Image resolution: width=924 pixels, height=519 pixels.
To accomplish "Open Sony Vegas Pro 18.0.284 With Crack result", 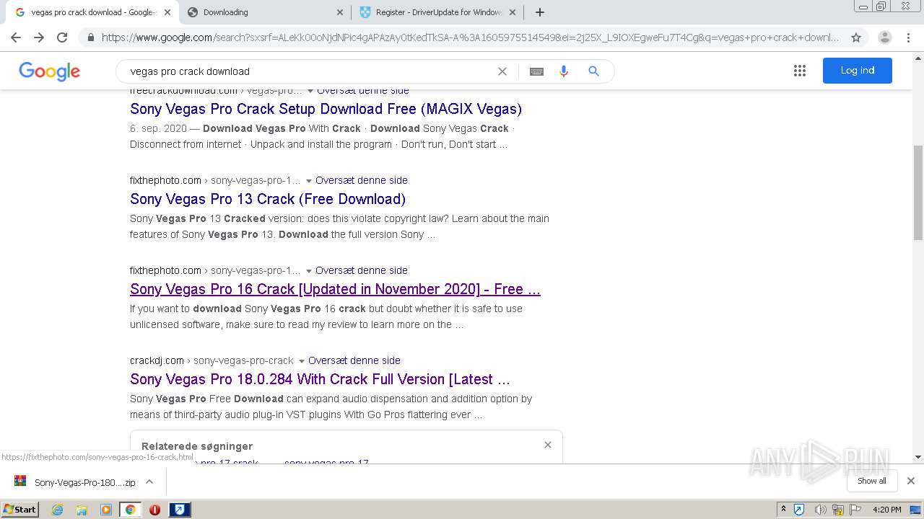I will pos(320,379).
